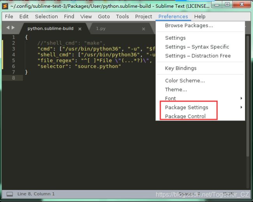Screen dimensions: 253x202
Task: Open the Project menu
Action: [x=144, y=17]
